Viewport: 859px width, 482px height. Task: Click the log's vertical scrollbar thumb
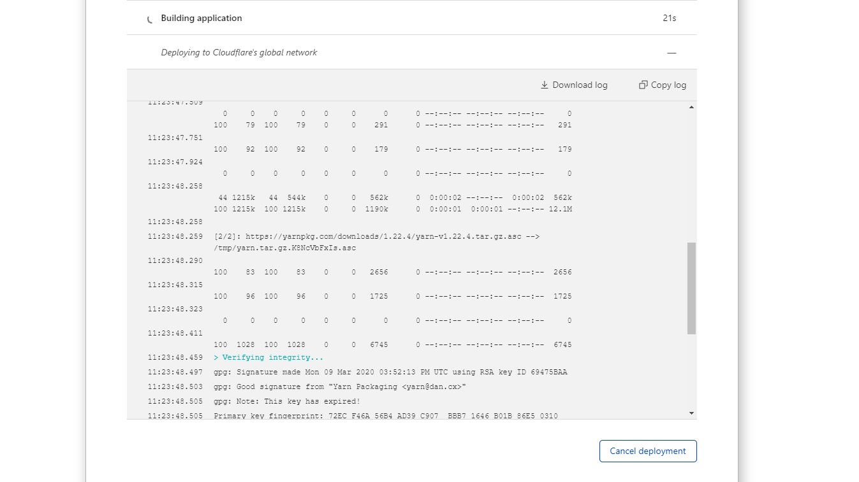(x=691, y=288)
